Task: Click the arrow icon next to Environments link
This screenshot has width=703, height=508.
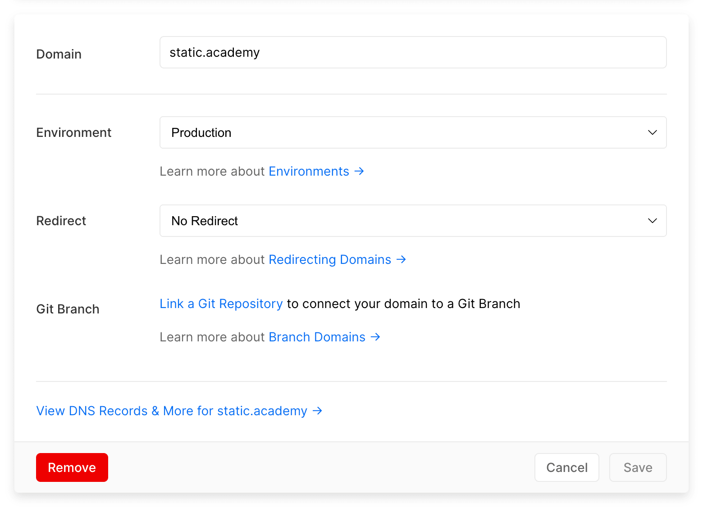Action: [359, 171]
